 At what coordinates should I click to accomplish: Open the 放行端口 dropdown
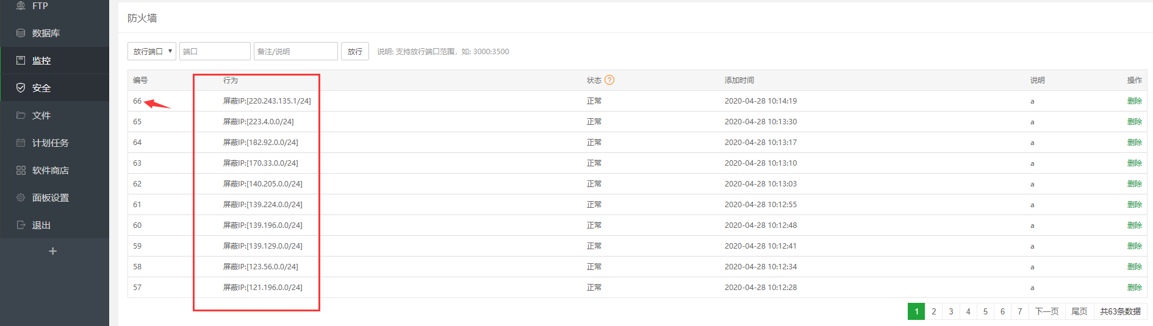[x=152, y=51]
